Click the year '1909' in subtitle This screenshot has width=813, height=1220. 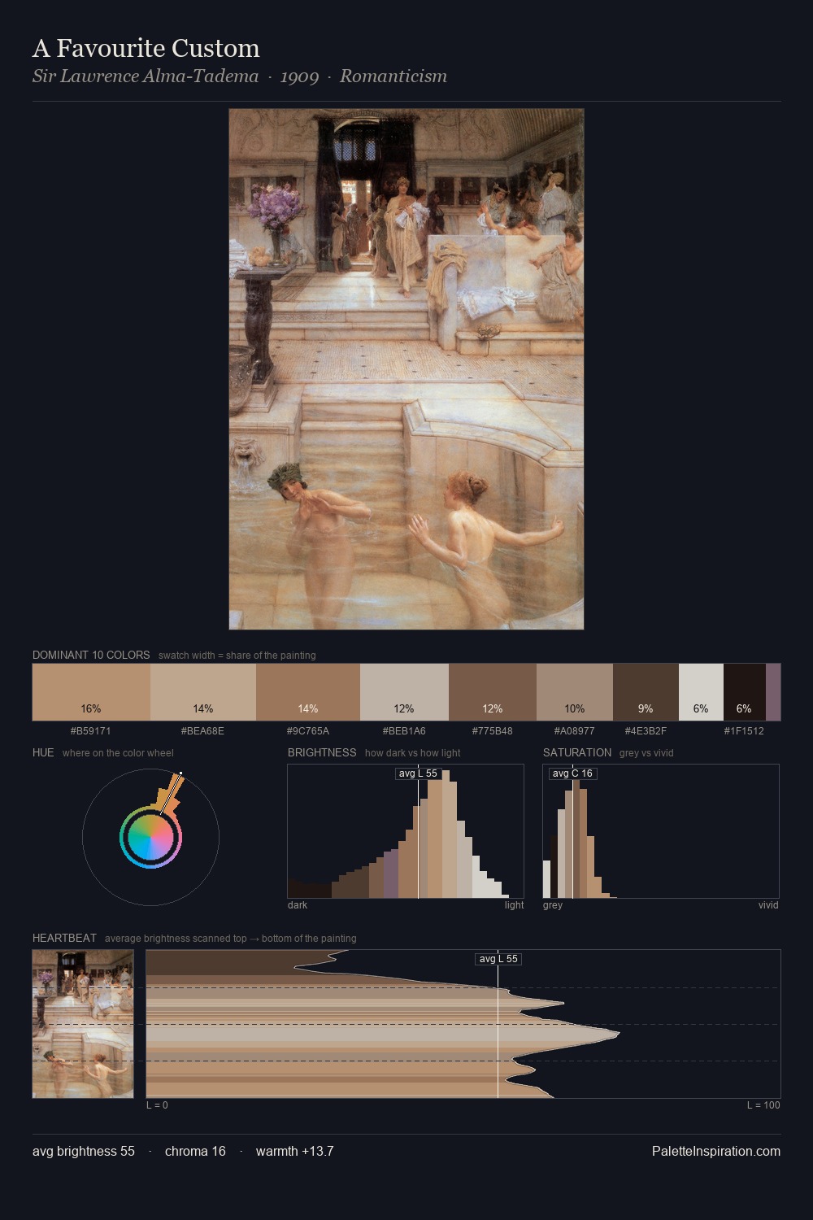click(299, 76)
